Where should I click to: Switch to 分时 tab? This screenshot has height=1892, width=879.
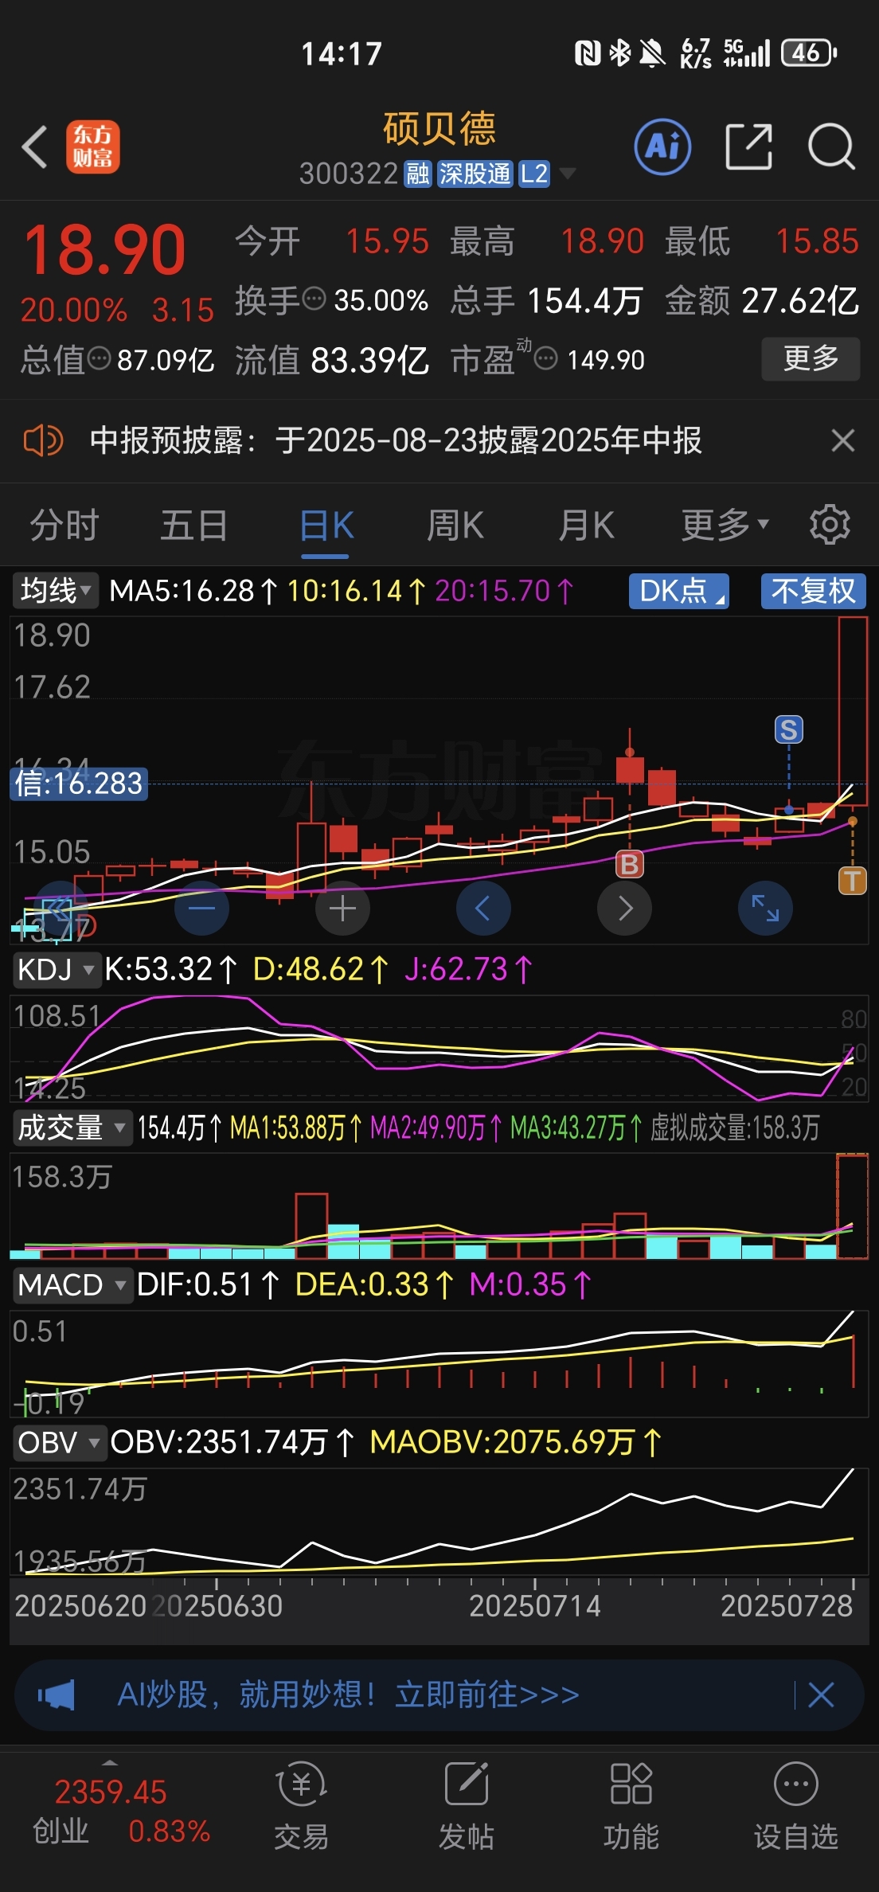pyautogui.click(x=64, y=526)
